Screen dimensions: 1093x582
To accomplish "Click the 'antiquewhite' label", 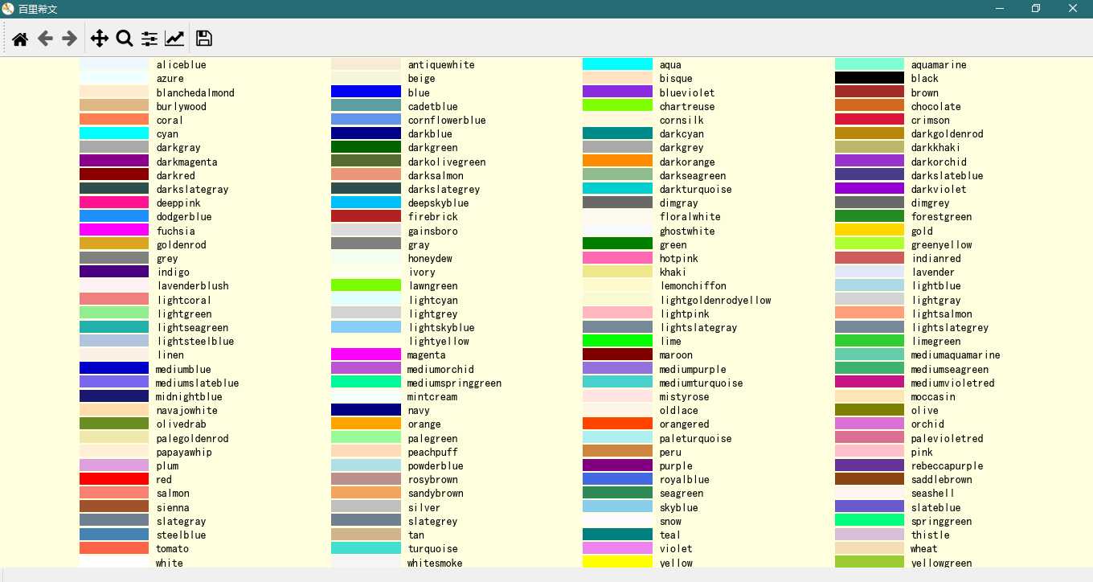I will tap(441, 64).
